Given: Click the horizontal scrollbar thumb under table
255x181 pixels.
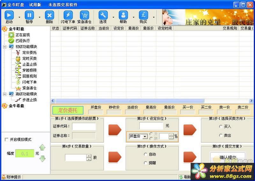Looking at the screenshot, I should [x=130, y=101].
